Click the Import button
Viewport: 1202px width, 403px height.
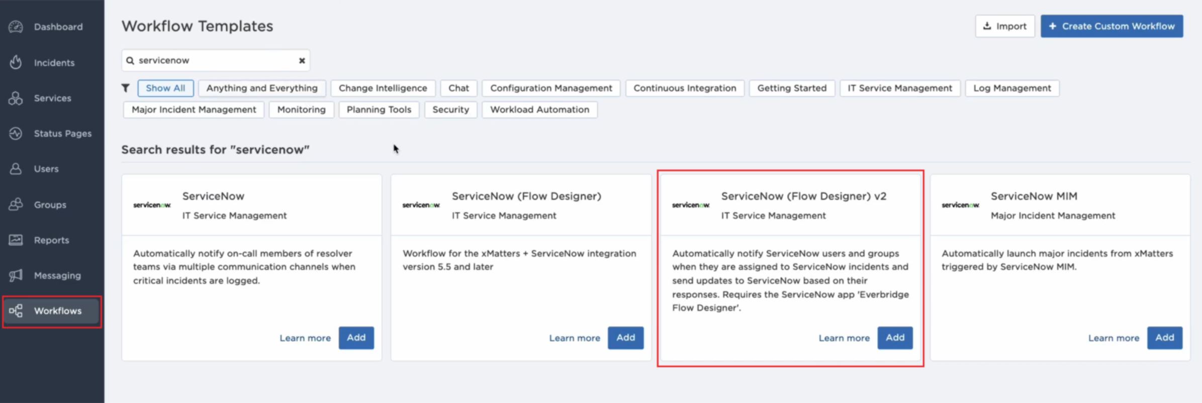[1005, 26]
